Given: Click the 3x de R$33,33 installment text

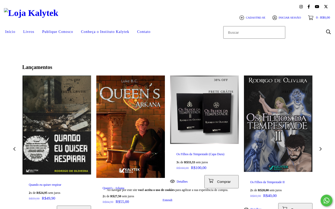Looking at the screenshot, I should coord(192,162).
